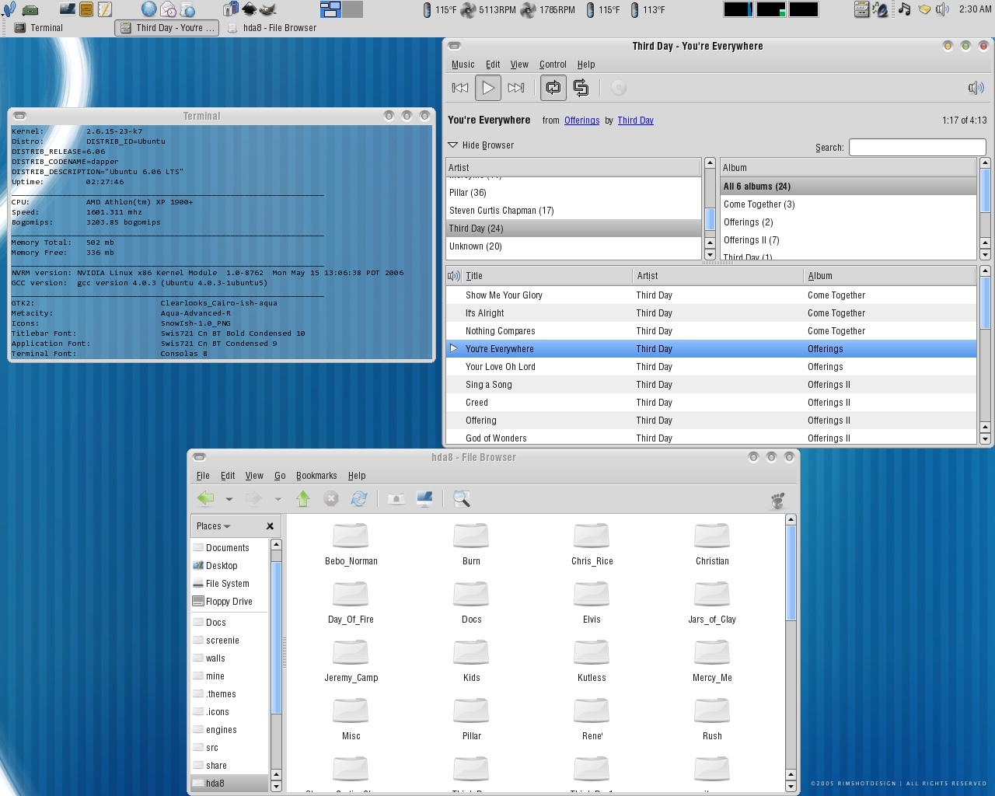Image resolution: width=995 pixels, height=796 pixels.
Task: Open Bookmarks menu in File Browser
Action: click(316, 476)
